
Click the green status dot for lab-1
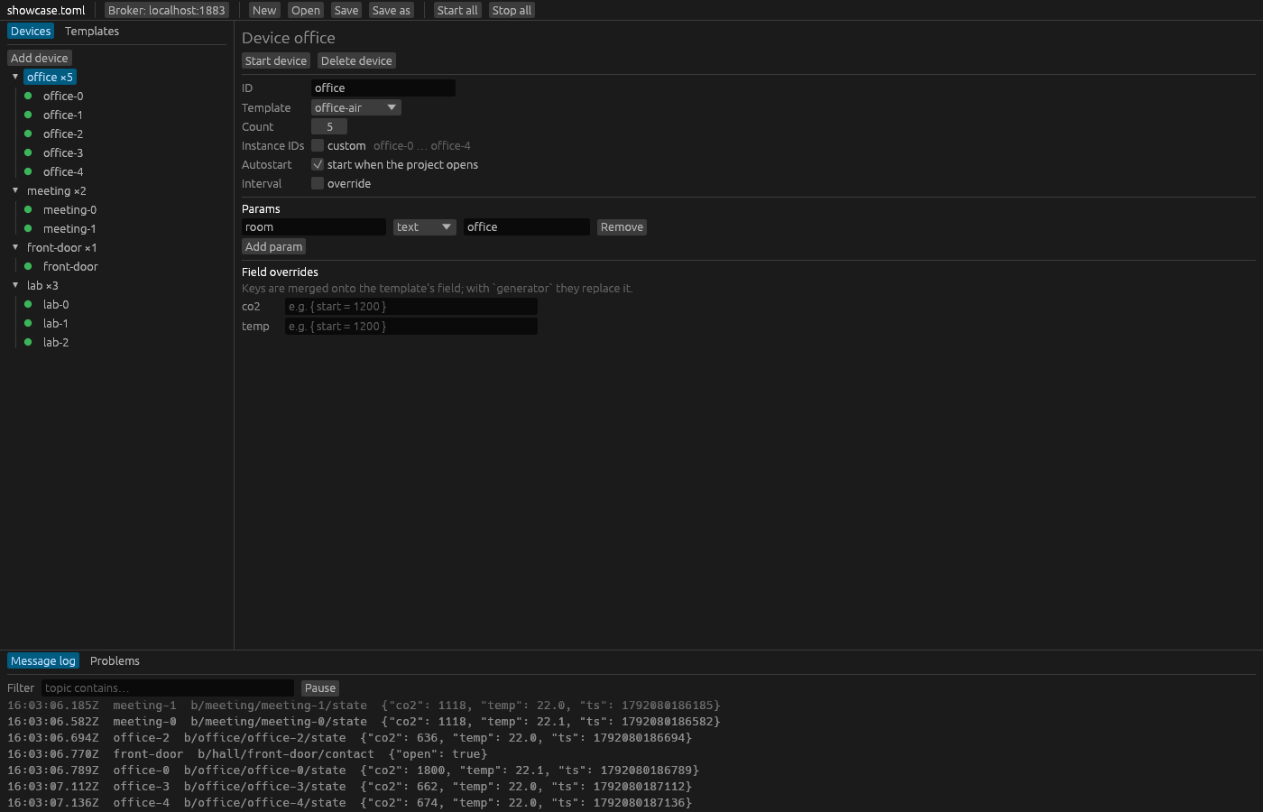pyautogui.click(x=28, y=323)
